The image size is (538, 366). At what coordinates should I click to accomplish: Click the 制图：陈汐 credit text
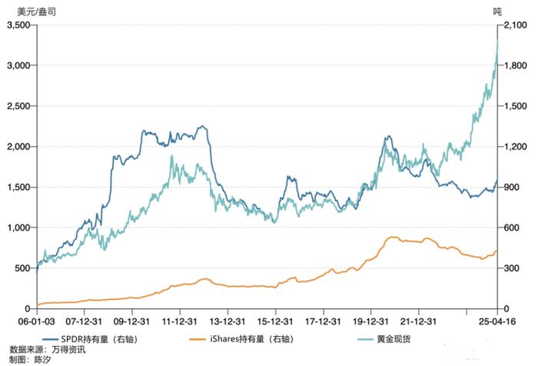pyautogui.click(x=30, y=360)
